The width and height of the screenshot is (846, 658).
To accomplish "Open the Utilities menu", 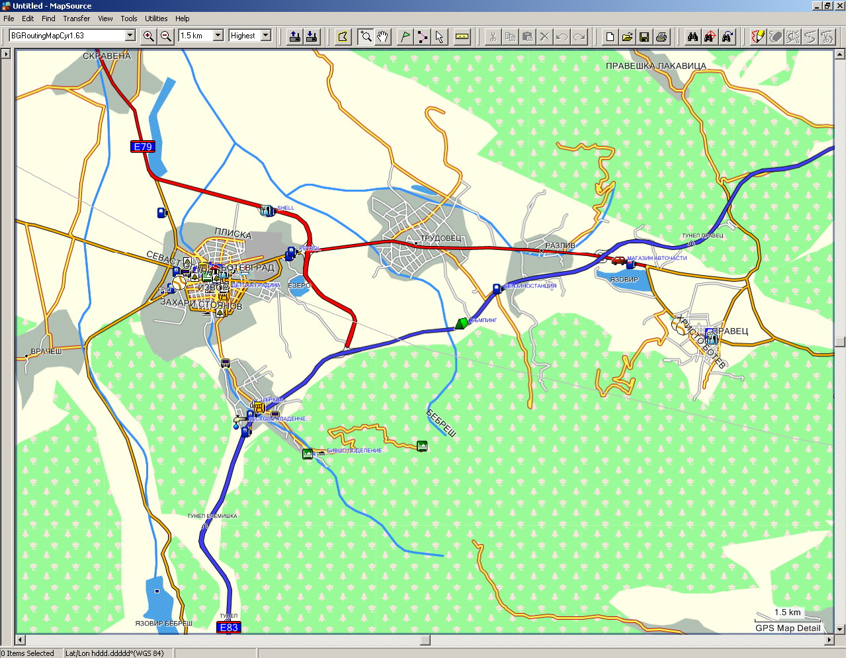I will click(156, 19).
